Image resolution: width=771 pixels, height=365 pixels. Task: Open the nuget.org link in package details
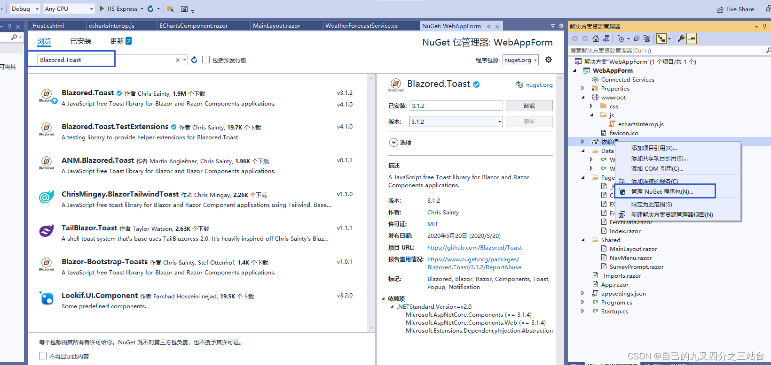coord(539,85)
